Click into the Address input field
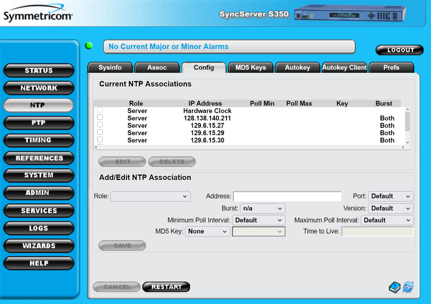431x304 pixels. point(287,196)
